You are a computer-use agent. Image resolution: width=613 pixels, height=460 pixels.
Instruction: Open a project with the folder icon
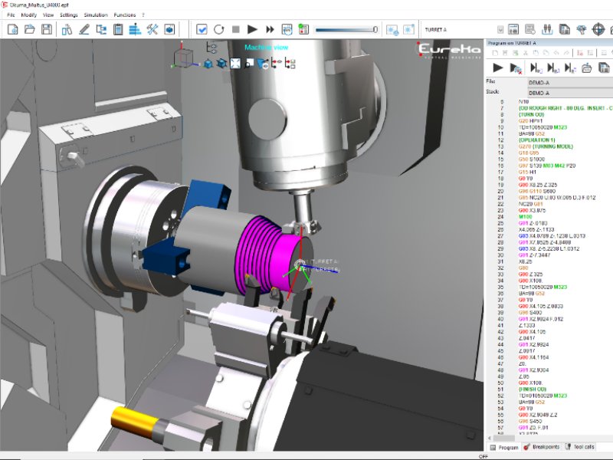coord(30,29)
